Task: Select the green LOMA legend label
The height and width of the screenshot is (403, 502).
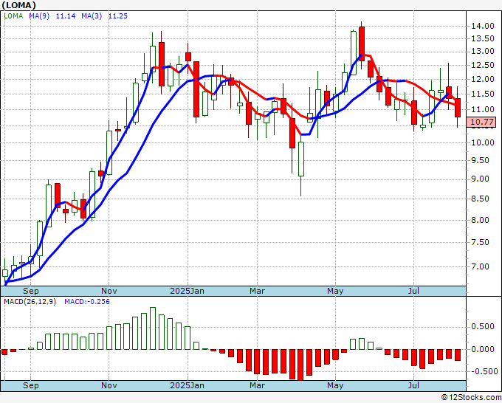Action: pos(13,16)
